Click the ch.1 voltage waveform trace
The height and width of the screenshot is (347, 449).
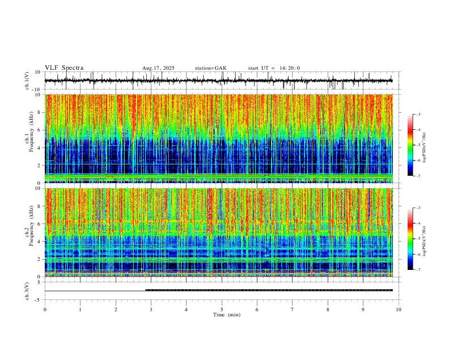coord(218,81)
